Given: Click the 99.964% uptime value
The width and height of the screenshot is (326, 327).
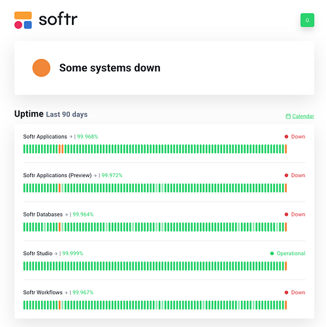Looking at the screenshot, I should [83, 215].
